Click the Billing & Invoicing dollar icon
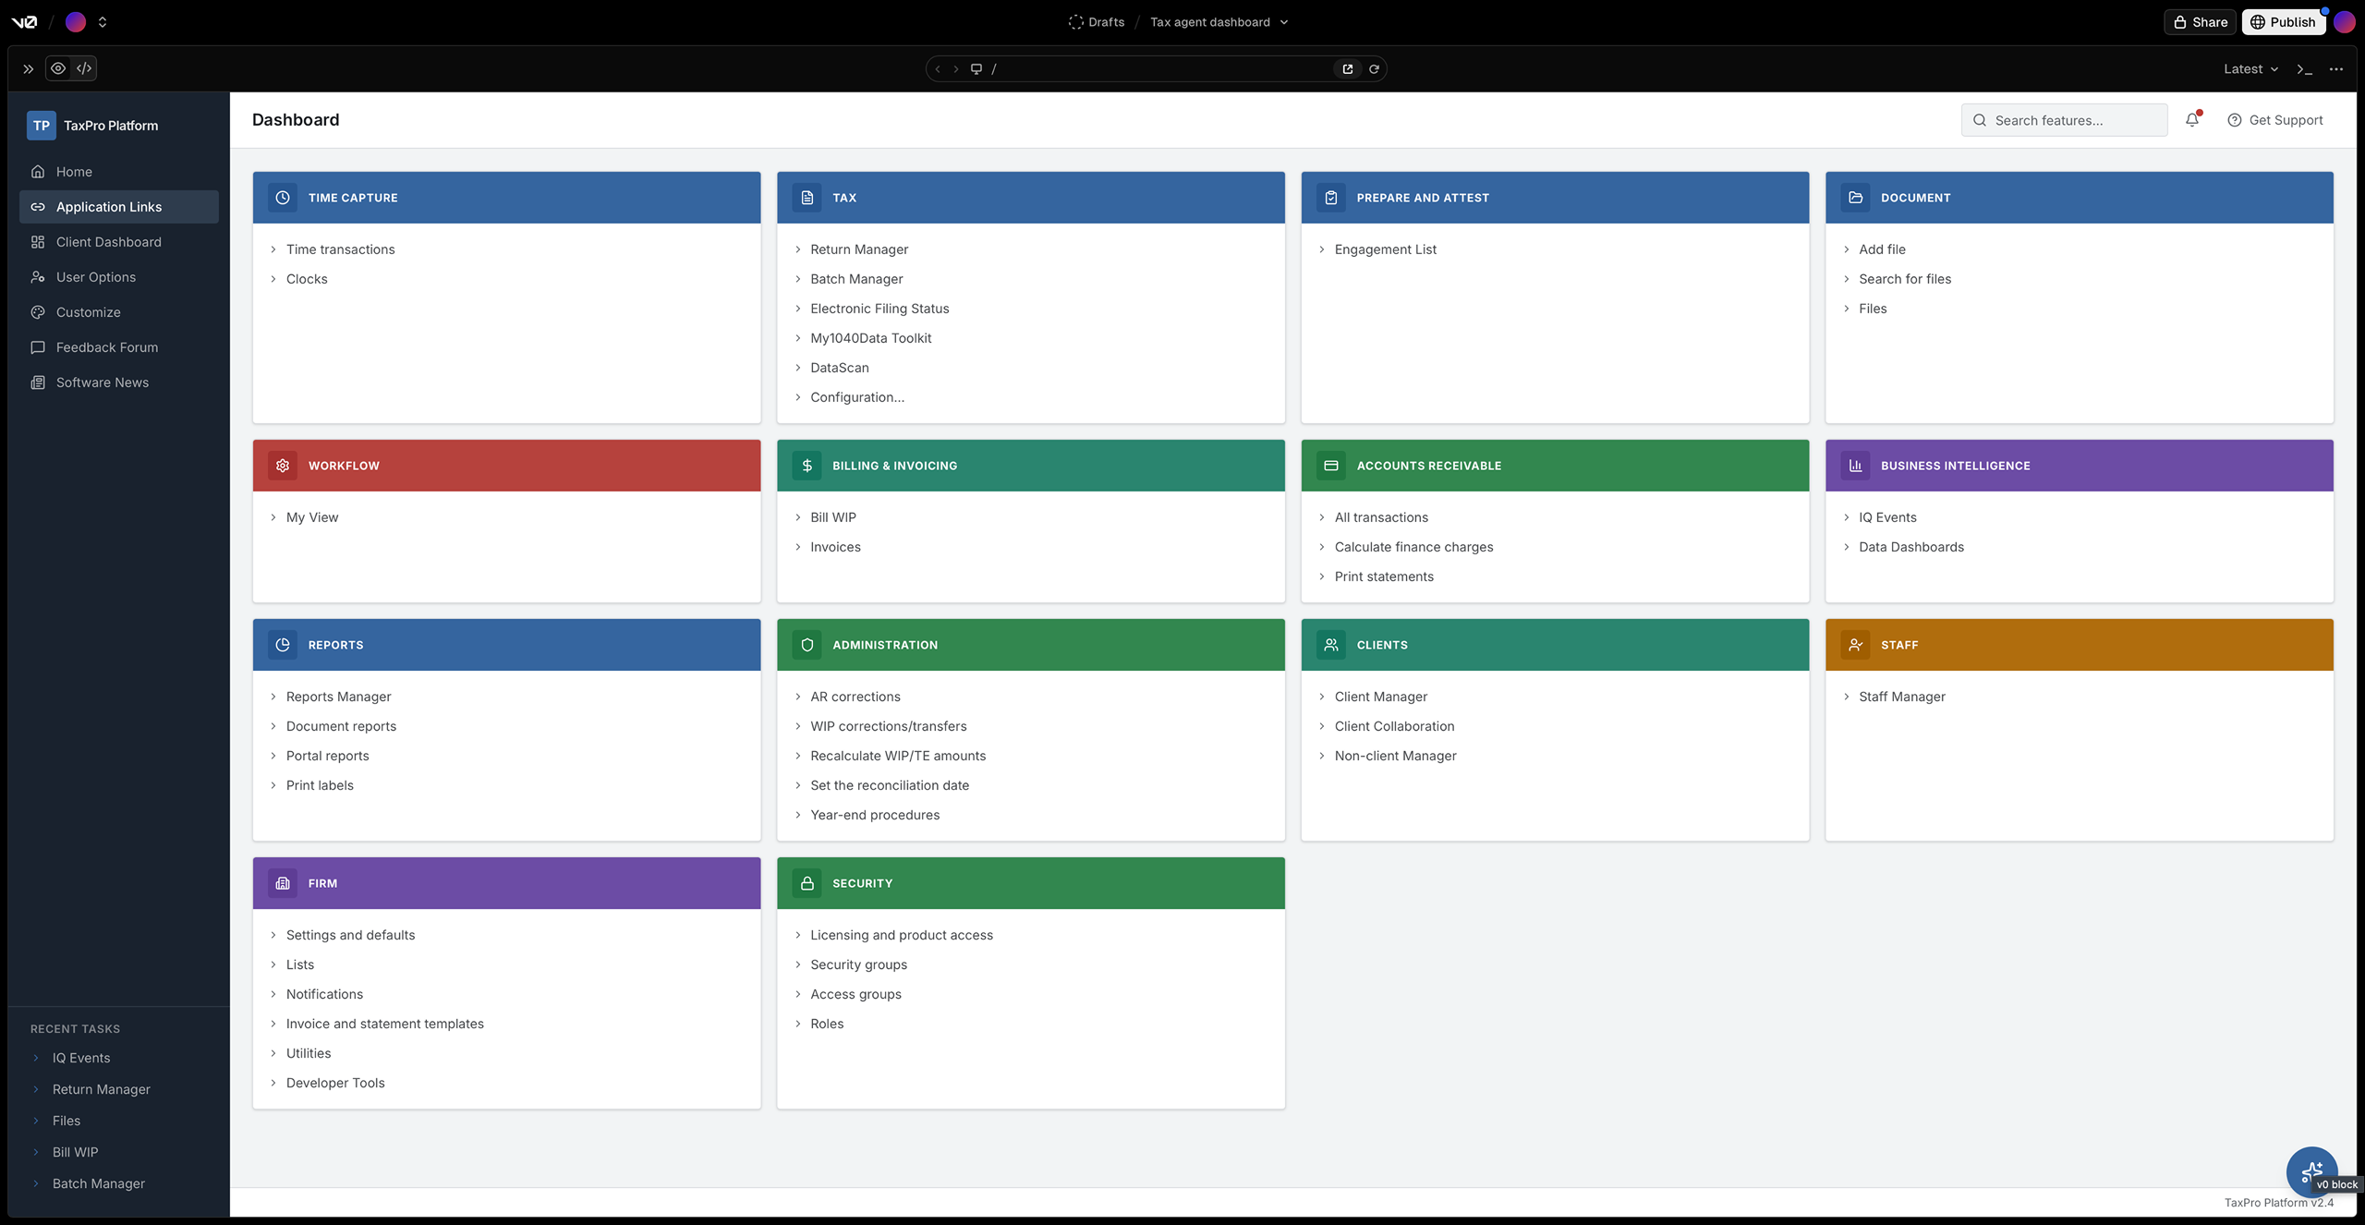2365x1225 pixels. tap(807, 466)
